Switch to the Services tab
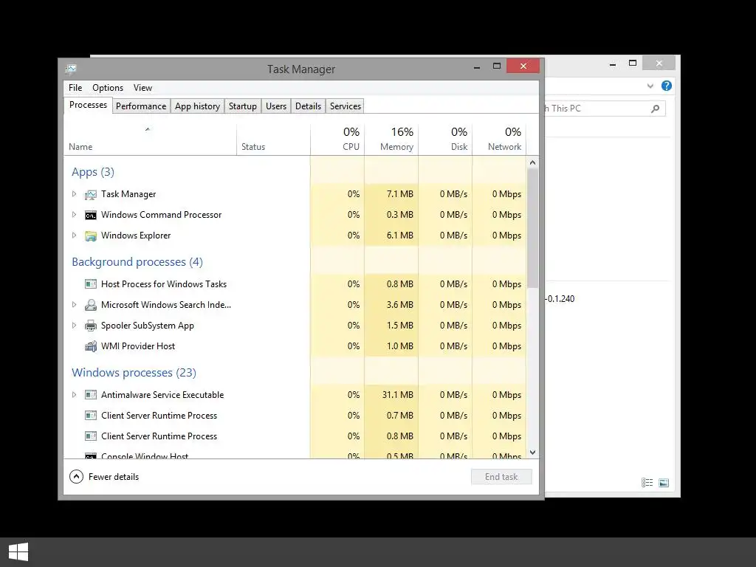 [x=346, y=106]
